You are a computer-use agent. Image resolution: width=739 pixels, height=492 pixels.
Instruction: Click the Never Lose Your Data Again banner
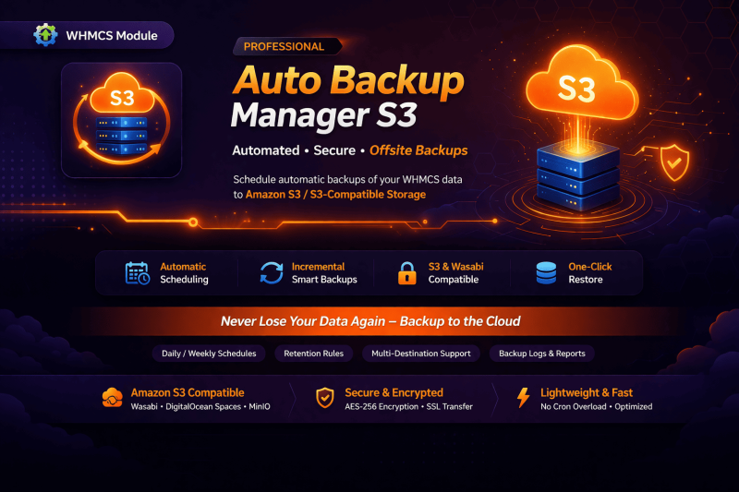click(369, 321)
